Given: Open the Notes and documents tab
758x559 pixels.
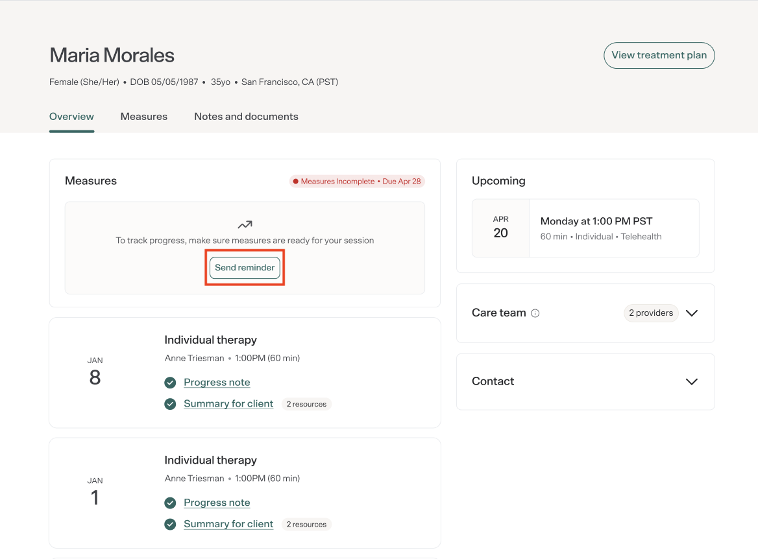Looking at the screenshot, I should point(246,117).
